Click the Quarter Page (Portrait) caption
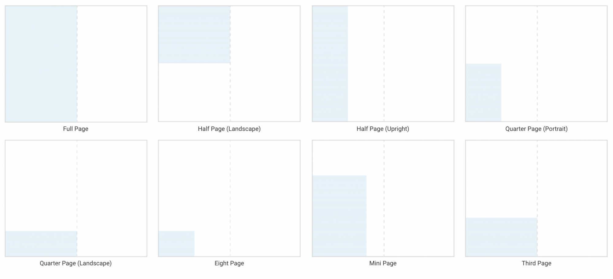The width and height of the screenshot is (613, 279). click(536, 129)
